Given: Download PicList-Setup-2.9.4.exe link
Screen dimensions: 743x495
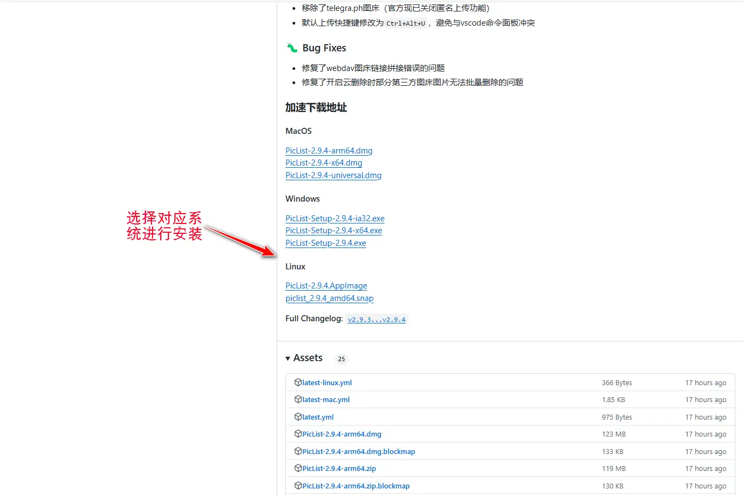Looking at the screenshot, I should 326,243.
